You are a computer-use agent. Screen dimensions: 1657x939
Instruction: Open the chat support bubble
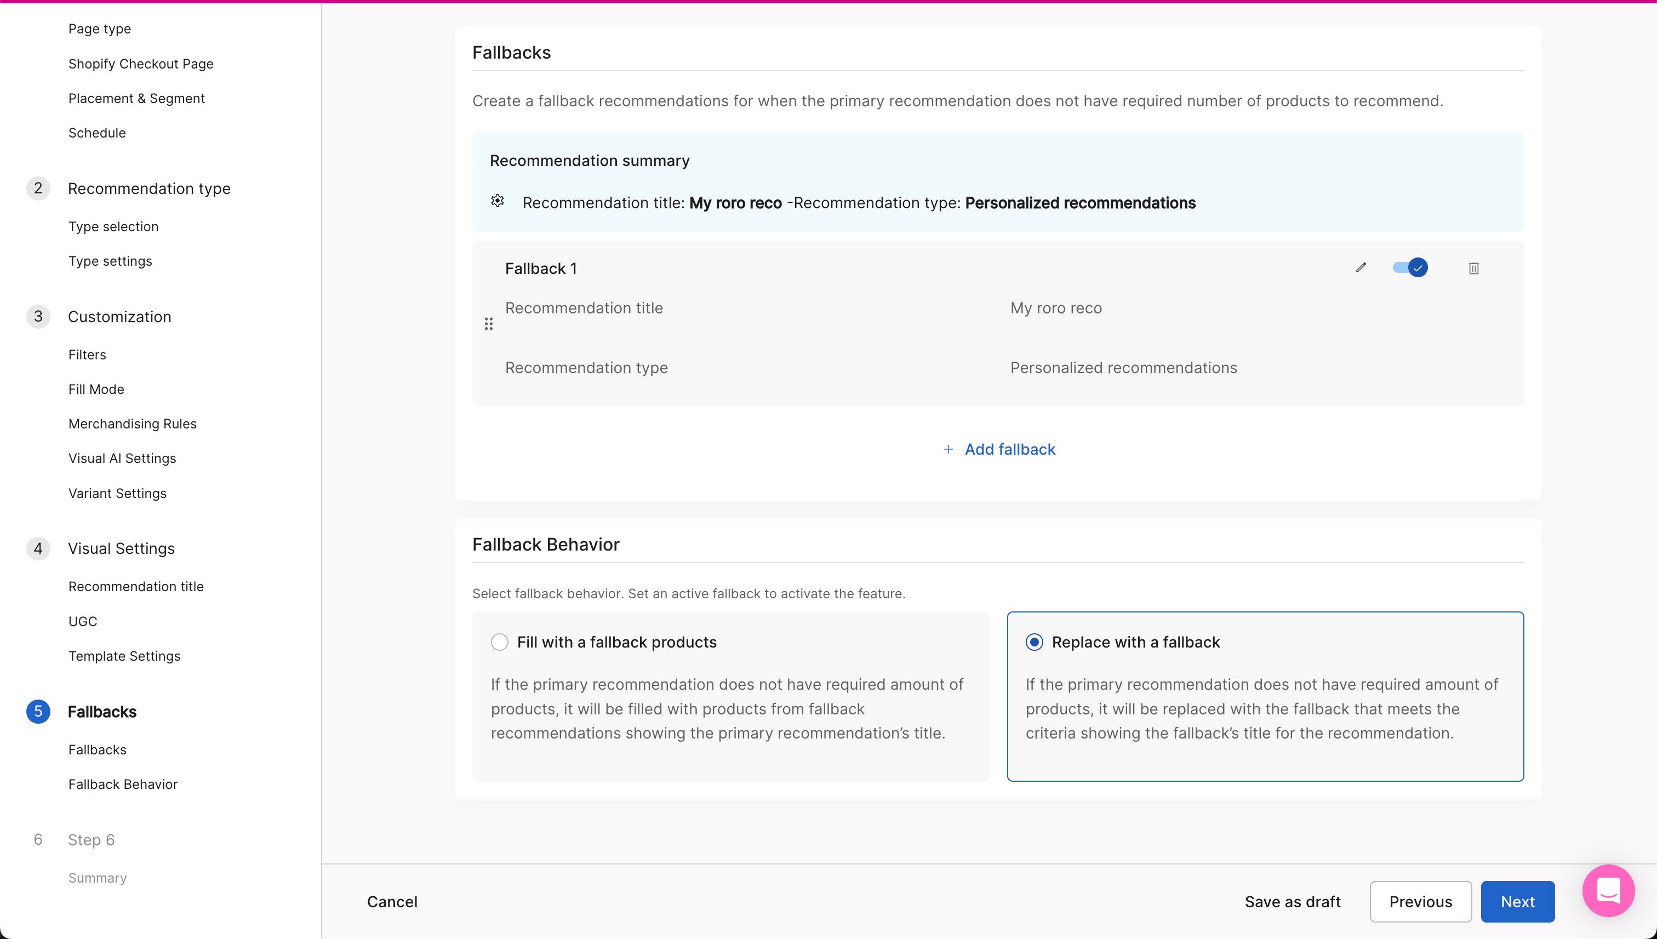click(1608, 891)
